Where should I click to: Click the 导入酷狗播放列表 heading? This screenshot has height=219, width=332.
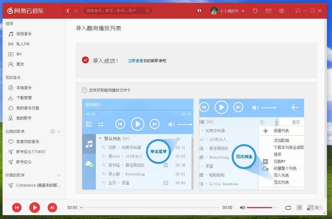click(x=98, y=28)
